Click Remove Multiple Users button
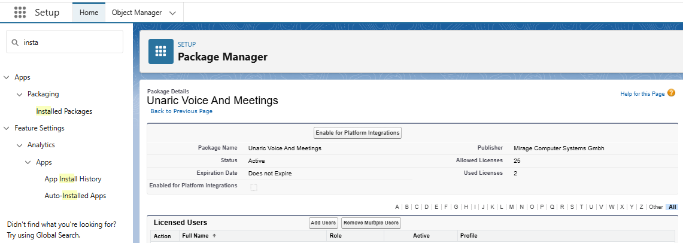The width and height of the screenshot is (683, 243). coord(371,223)
